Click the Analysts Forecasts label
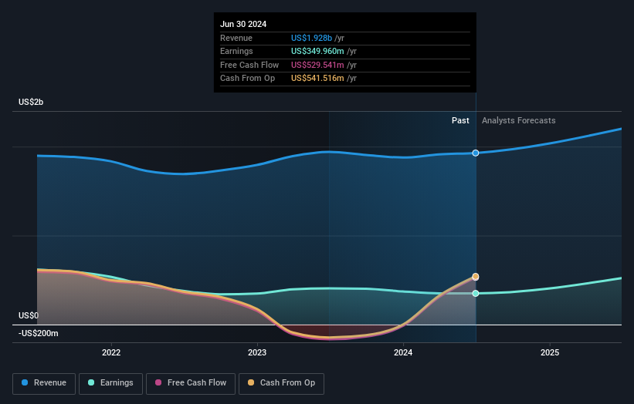 click(518, 121)
